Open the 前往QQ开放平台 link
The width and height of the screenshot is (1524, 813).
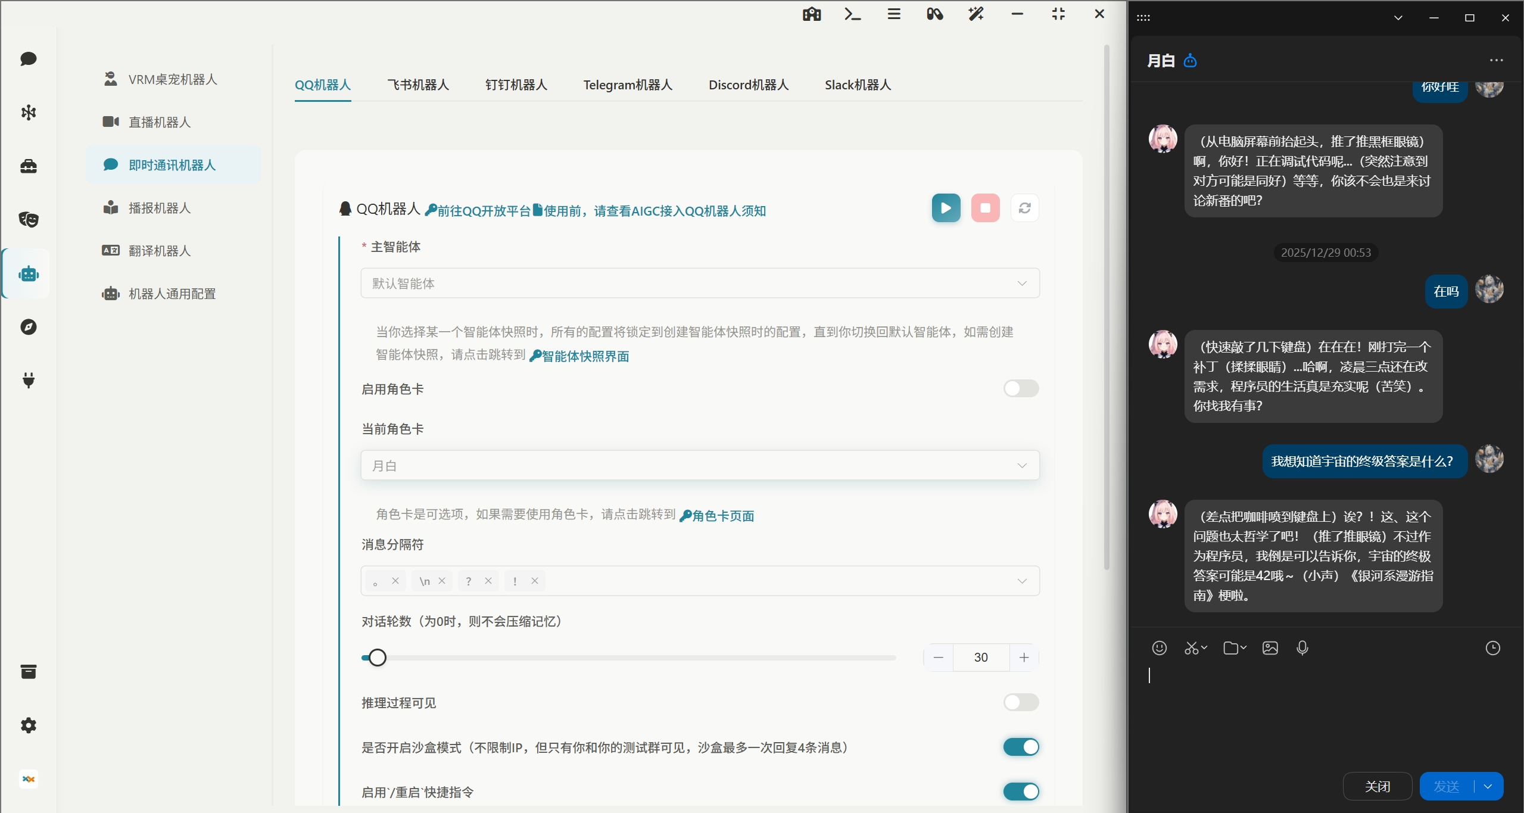(478, 210)
